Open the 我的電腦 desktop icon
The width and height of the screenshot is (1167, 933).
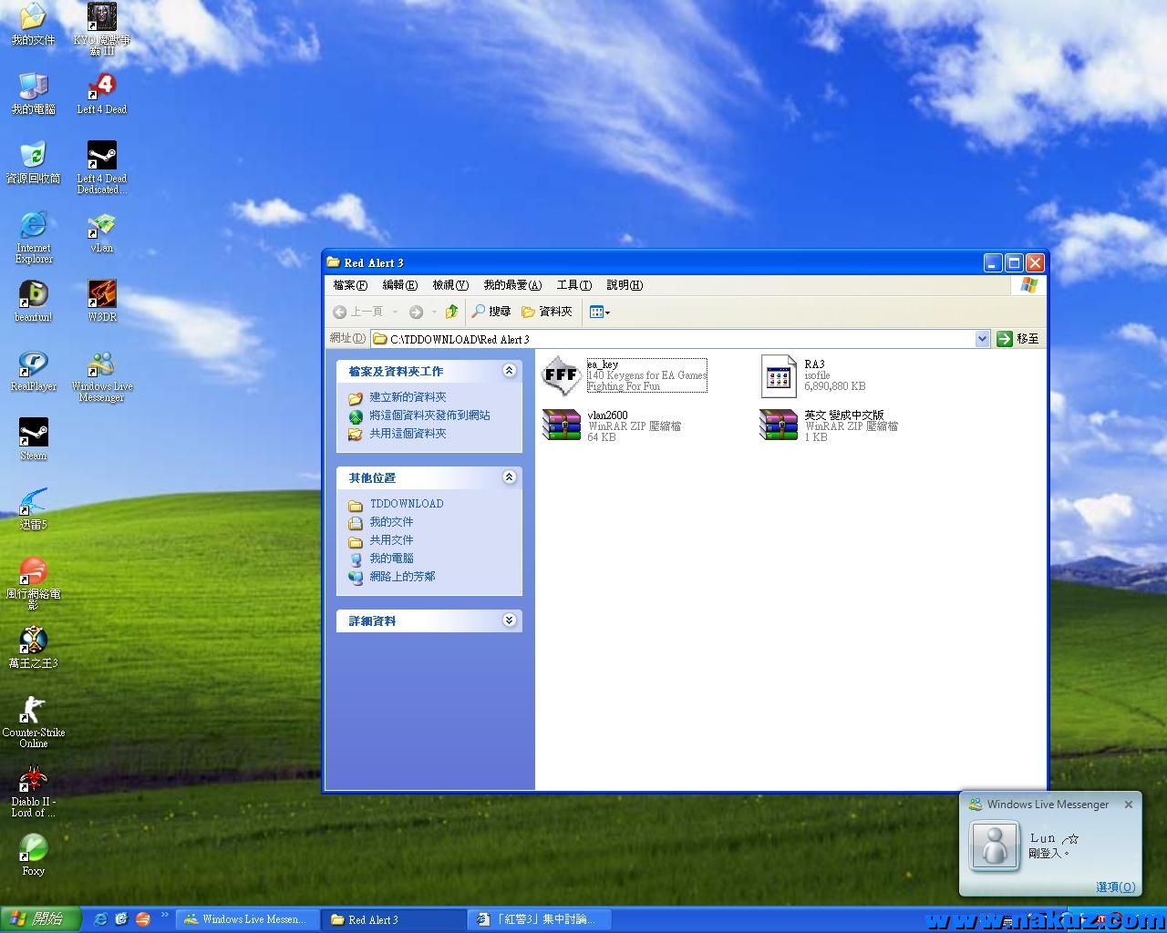pyautogui.click(x=33, y=93)
